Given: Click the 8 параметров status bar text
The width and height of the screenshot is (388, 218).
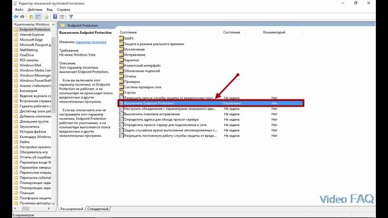Looking at the screenshot, I should [24, 216].
